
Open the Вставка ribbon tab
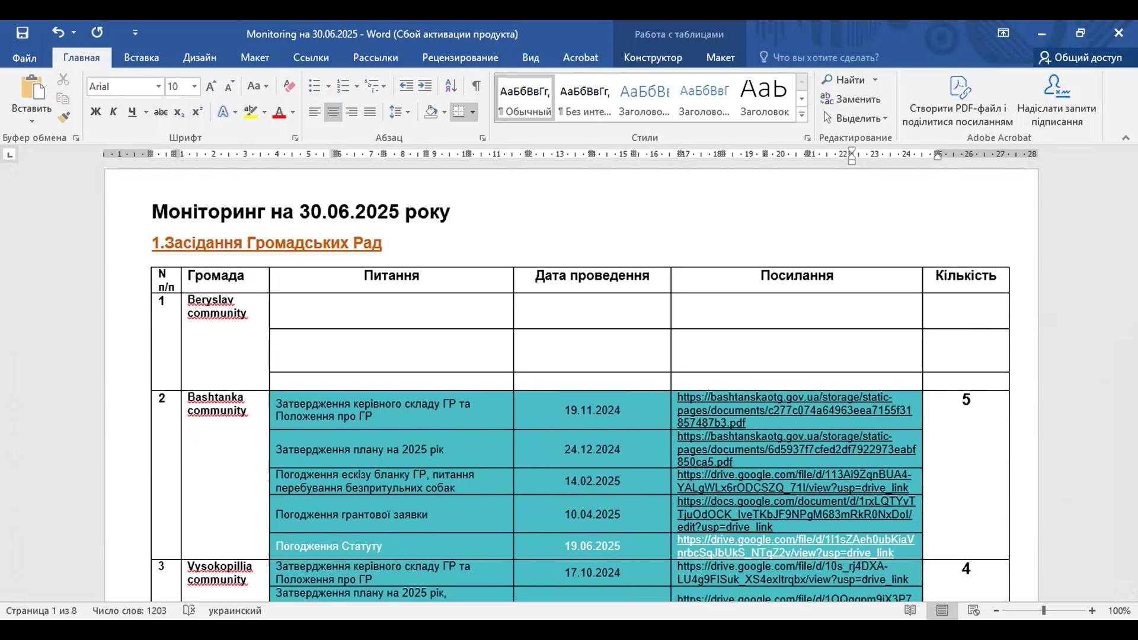tap(141, 57)
